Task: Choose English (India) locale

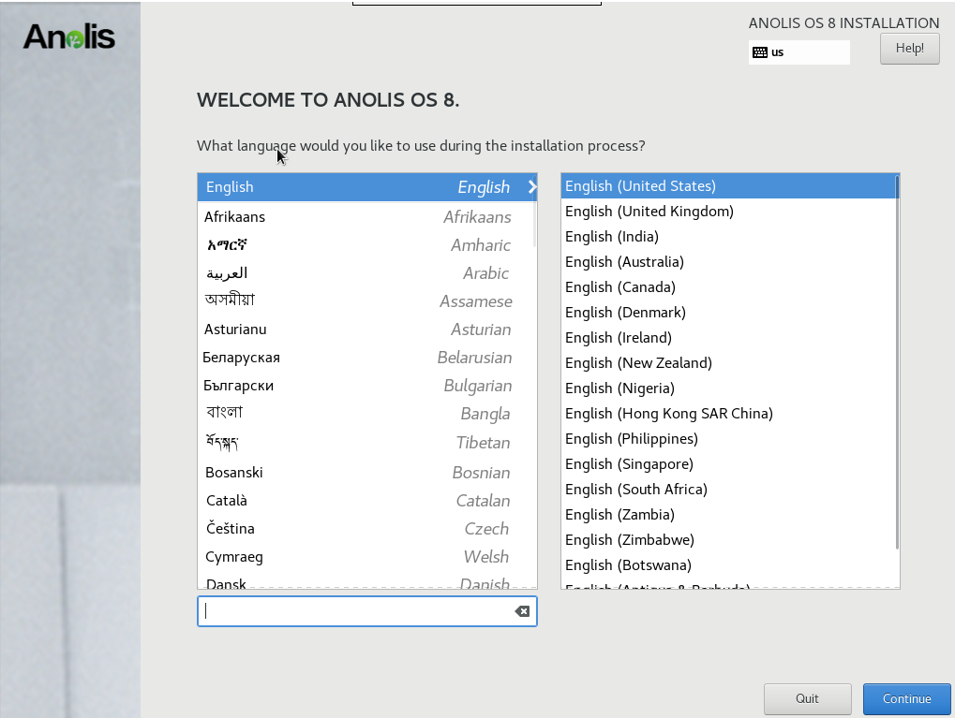Action: click(x=728, y=236)
